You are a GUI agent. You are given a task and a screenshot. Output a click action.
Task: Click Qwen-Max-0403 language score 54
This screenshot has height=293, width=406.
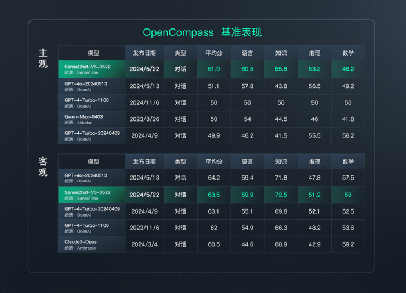coord(248,119)
